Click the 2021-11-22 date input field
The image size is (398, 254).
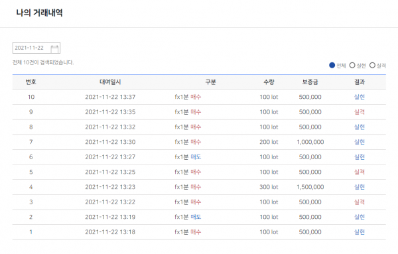click(x=36, y=48)
